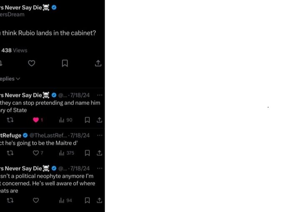Expand the Replies sort dropdown
Viewport: 283px width, 212px height.
pos(10,79)
